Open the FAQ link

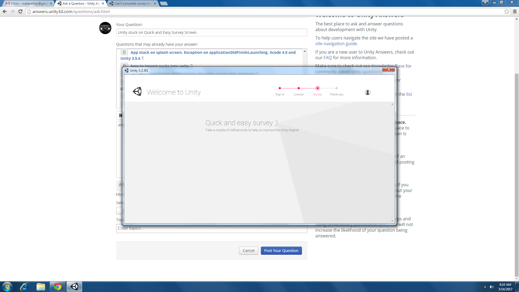click(x=328, y=58)
